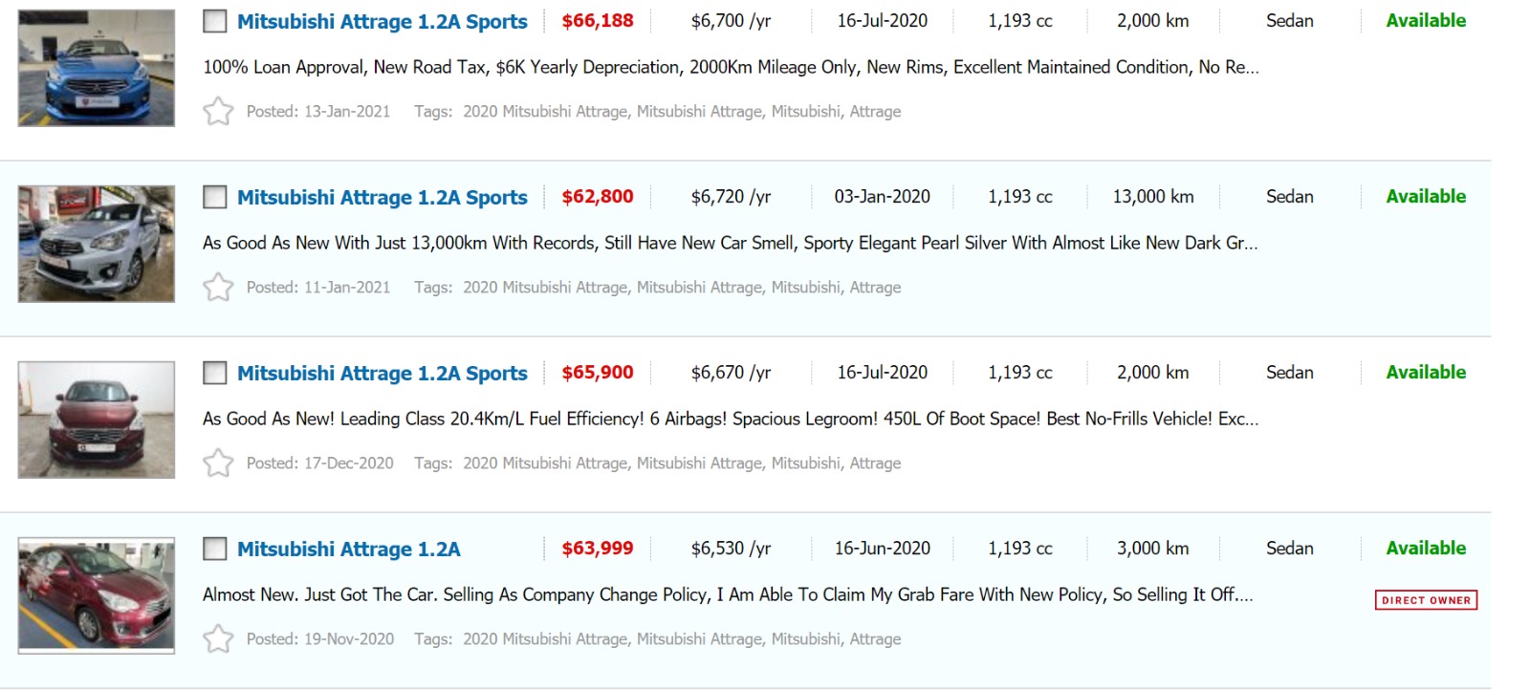Click '2020 Mitsubishi Attrage' tag in first listing
Image resolution: width=1530 pixels, height=690 pixels.
545,112
